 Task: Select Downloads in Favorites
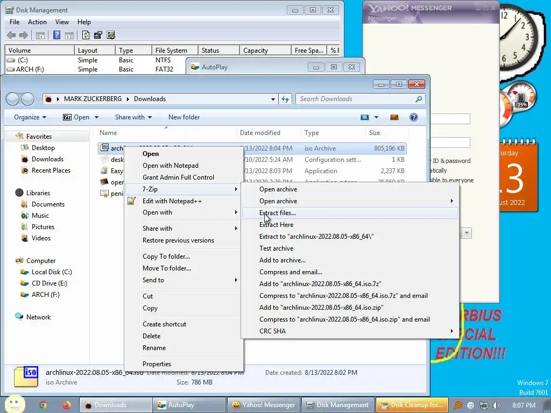pos(47,159)
